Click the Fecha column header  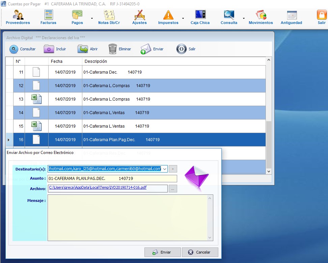click(65, 61)
